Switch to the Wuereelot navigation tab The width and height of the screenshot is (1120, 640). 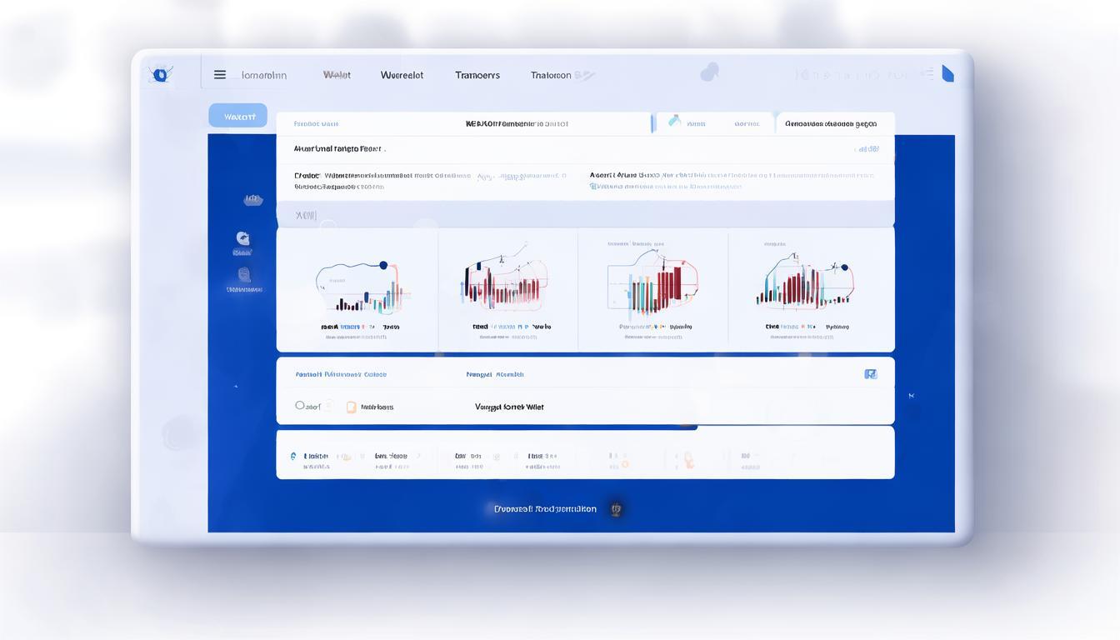click(x=402, y=75)
